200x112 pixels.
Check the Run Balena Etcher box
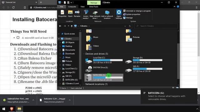coord(19,59)
